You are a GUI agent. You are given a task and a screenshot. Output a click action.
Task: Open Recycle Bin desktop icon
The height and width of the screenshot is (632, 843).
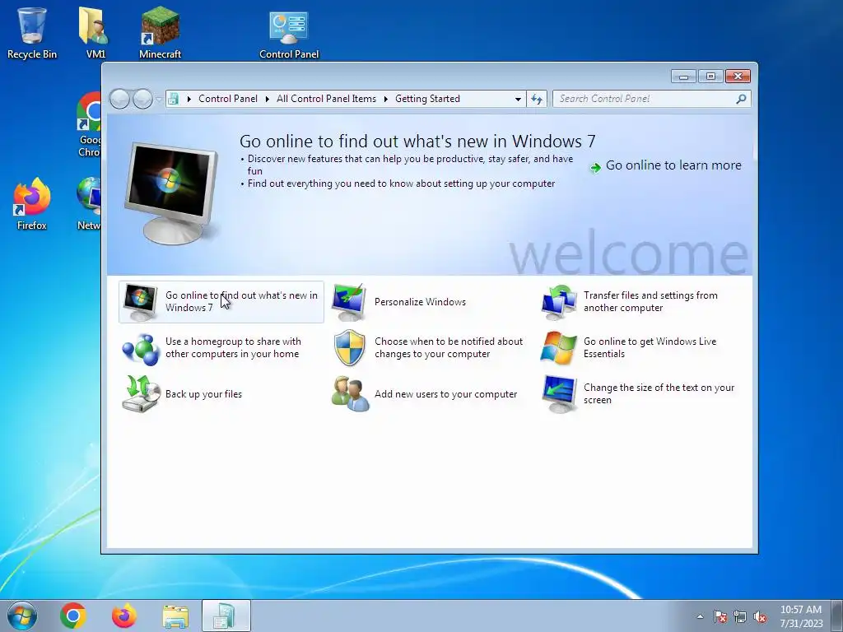tap(32, 32)
